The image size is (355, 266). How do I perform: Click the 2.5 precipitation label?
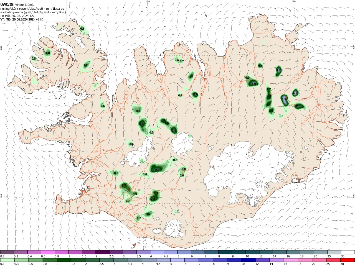153,199
